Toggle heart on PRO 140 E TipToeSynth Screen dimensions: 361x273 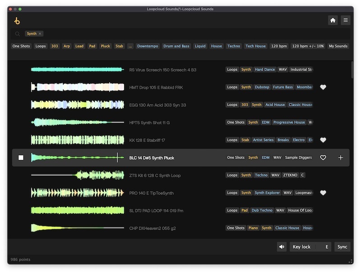[323, 193]
